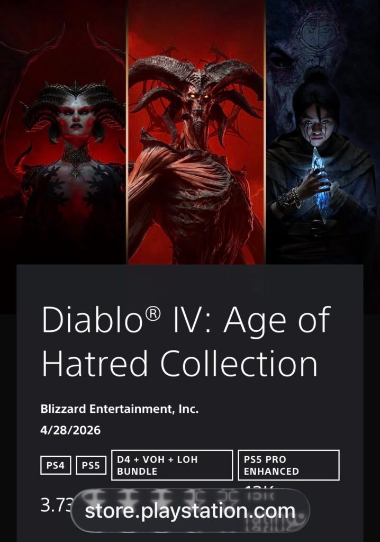Click the registered trademark symbol in the title
Viewport: 380px width, 542px height.
[152, 314]
